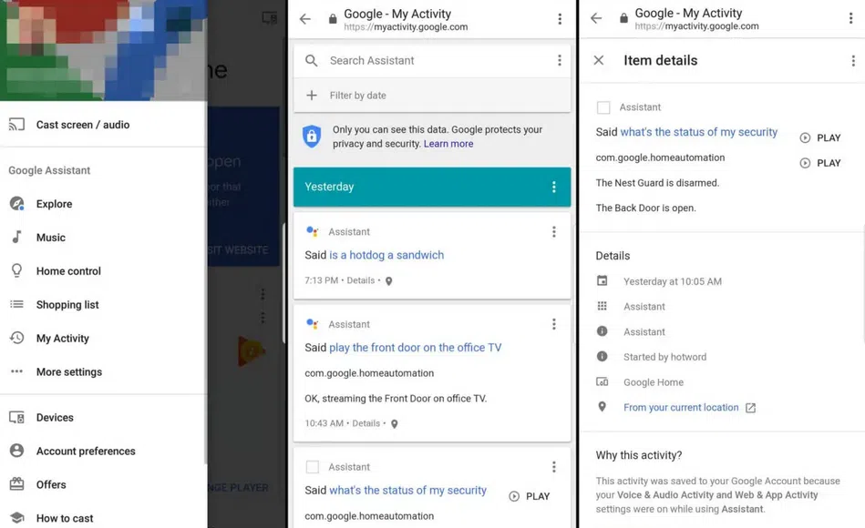Viewport: 865px width, 528px height.
Task: Open security status link in Item details
Action: coord(698,132)
